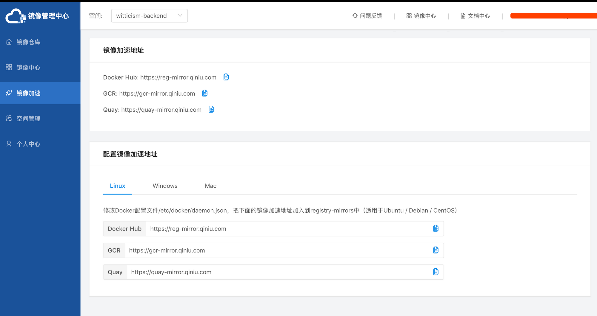Screen dimensions: 597x316
Task: Click the cloud logo of 镜像管理中心
Action: pyautogui.click(x=15, y=16)
